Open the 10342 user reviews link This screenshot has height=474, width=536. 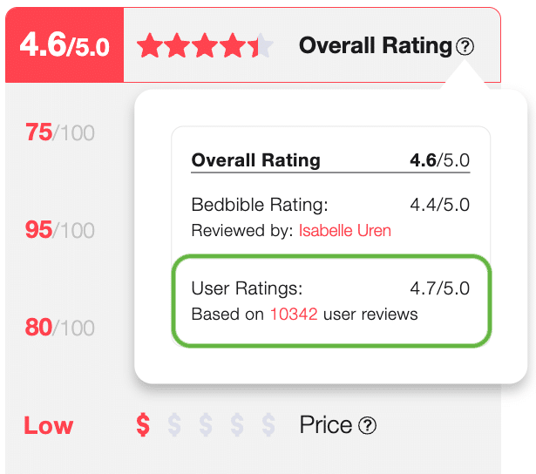coord(294,314)
